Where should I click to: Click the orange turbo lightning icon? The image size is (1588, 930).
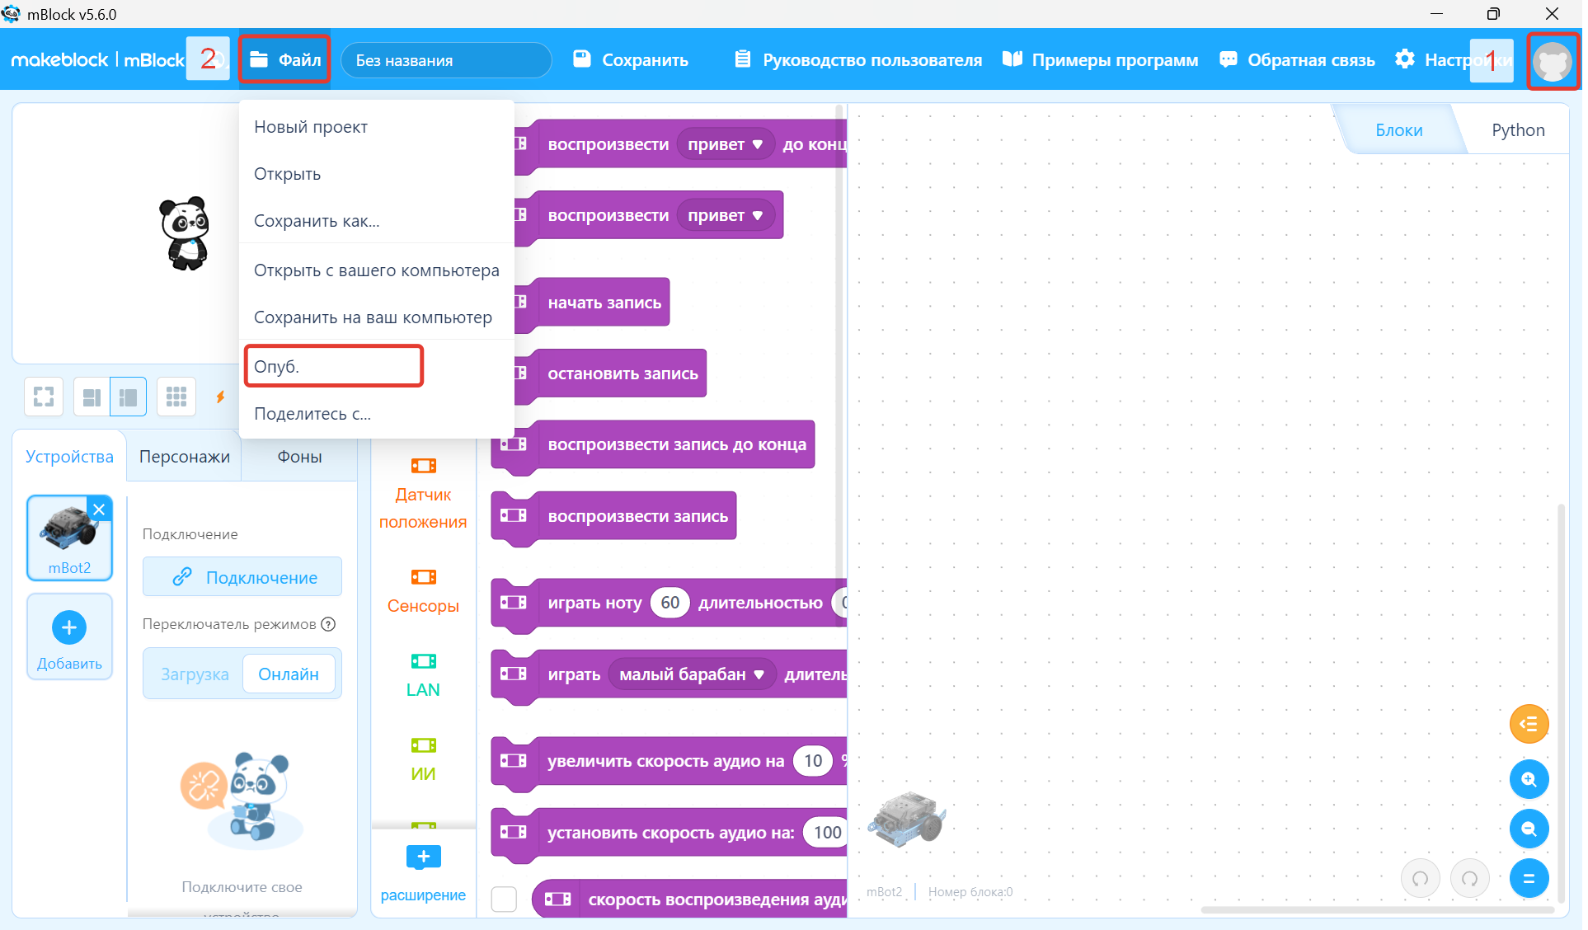click(220, 397)
